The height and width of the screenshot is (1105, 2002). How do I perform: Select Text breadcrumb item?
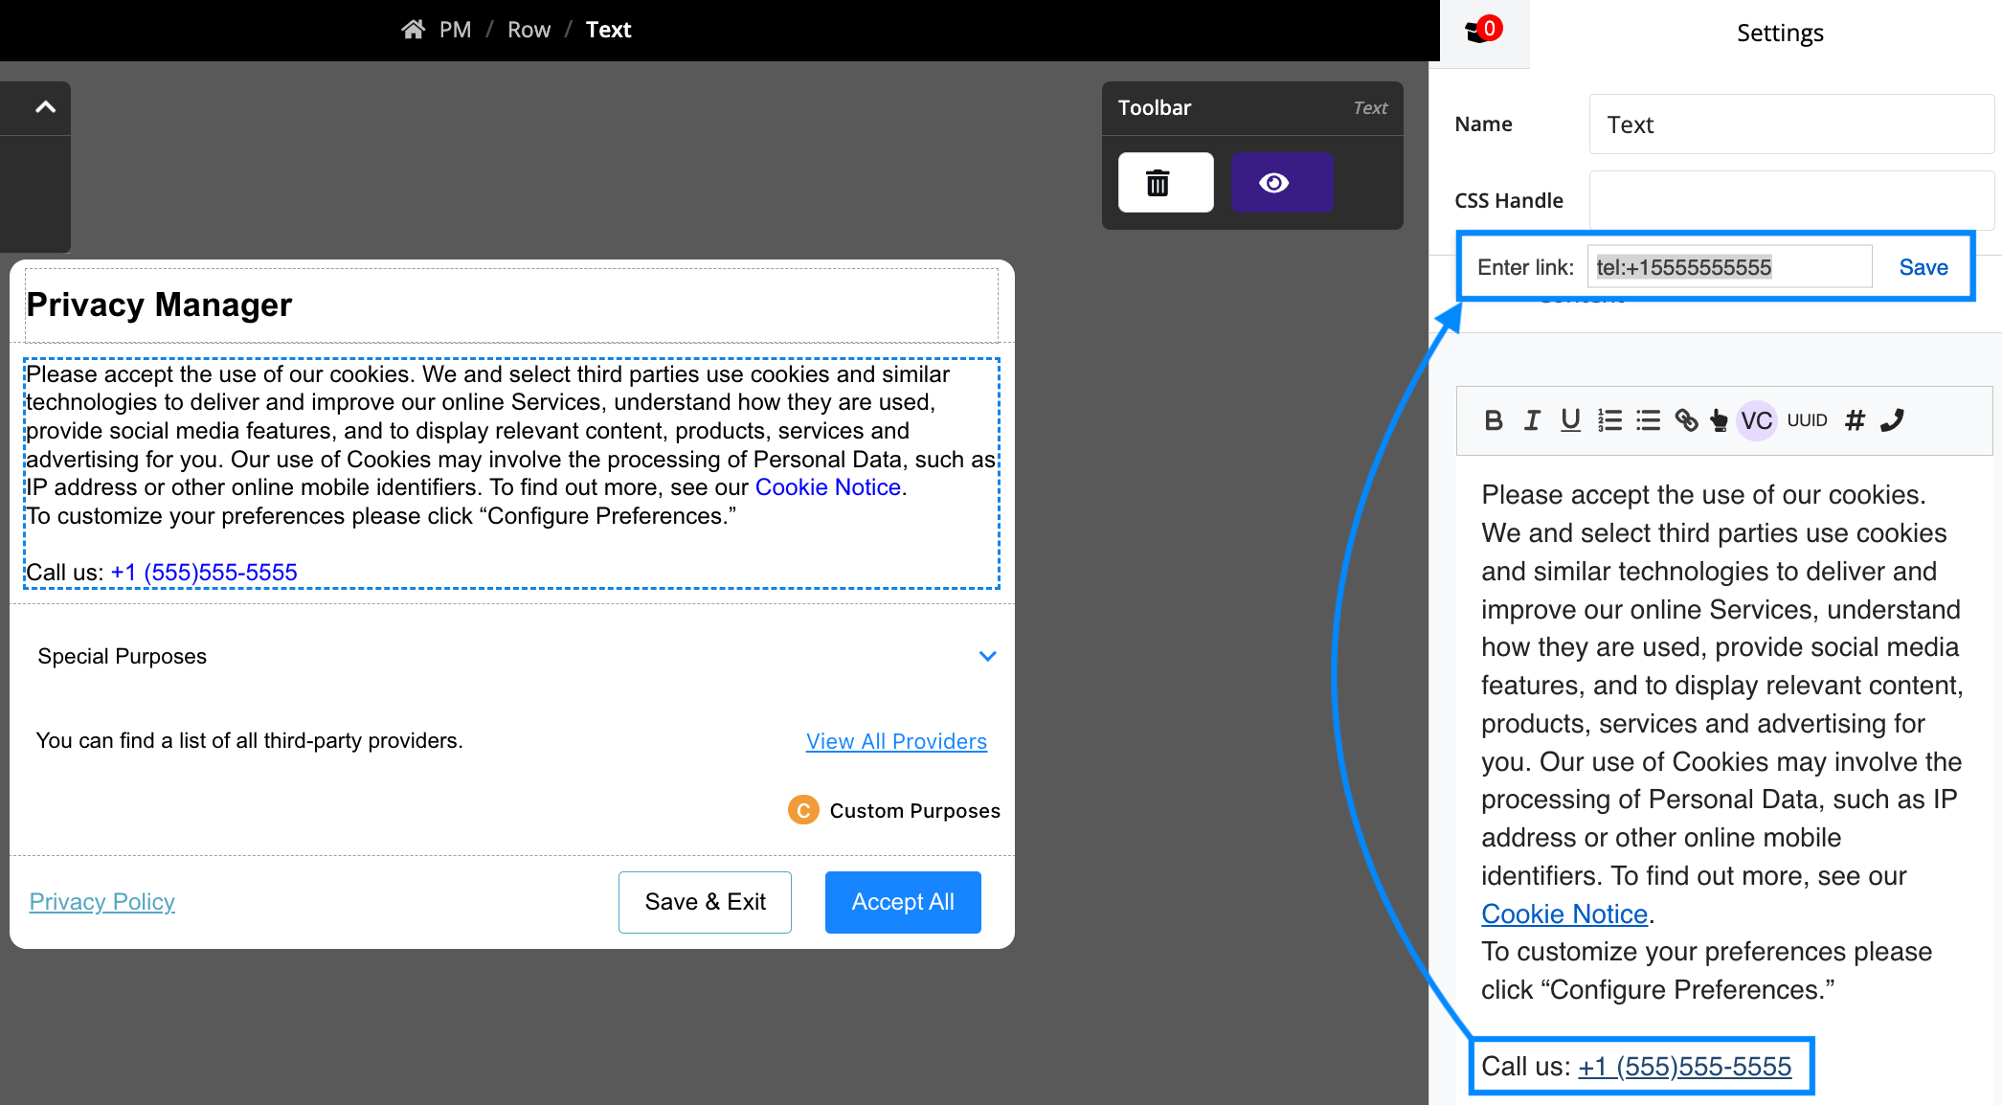point(608,30)
